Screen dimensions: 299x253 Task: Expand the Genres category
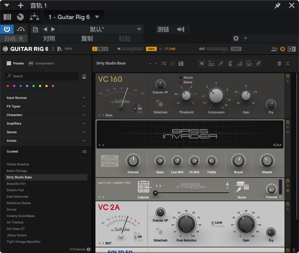(x=46, y=132)
